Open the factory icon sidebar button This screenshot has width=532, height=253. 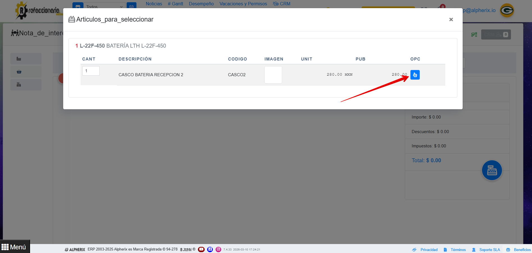click(x=26, y=59)
